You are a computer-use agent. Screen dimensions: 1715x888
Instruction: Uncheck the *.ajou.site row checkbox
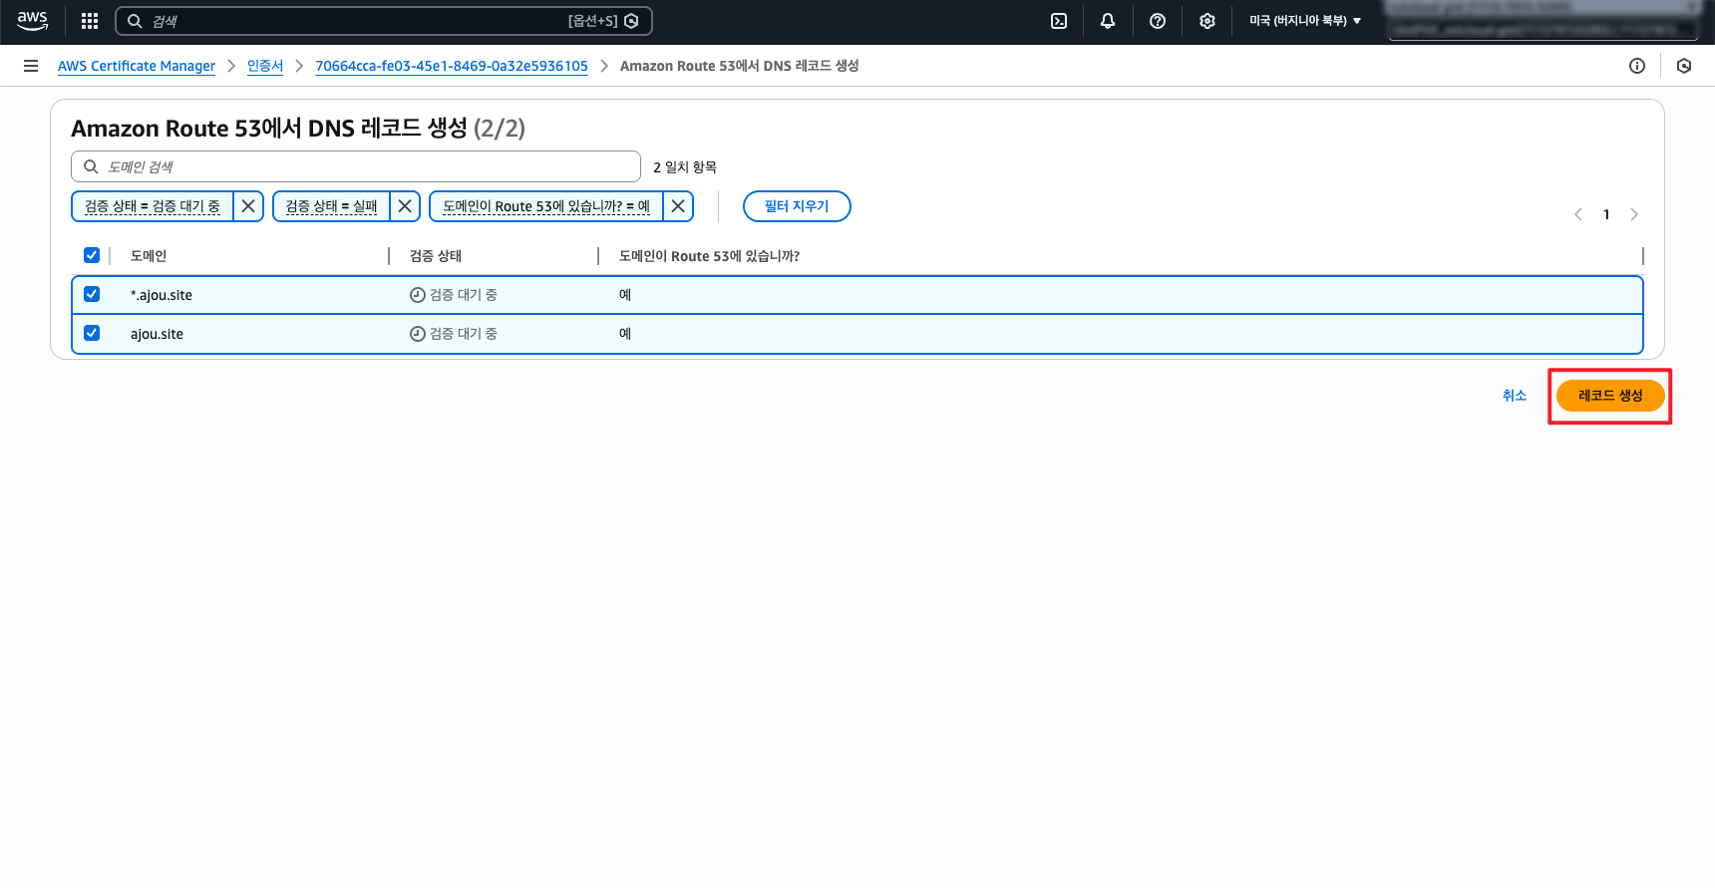pyautogui.click(x=92, y=294)
